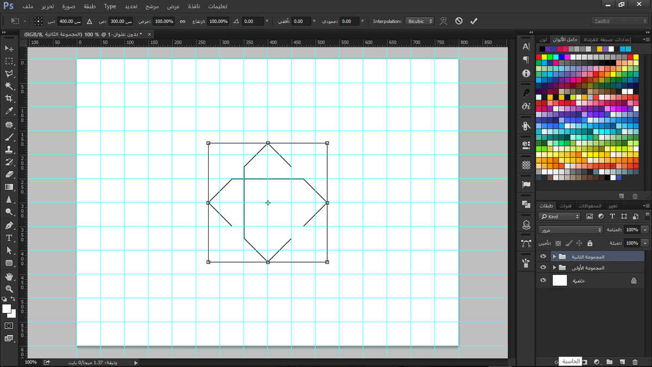The image size is (652, 367).
Task: Delete layer using the trash icon
Action: coord(636,362)
